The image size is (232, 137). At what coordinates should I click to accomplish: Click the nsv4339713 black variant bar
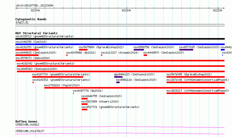click(x=120, y=39)
